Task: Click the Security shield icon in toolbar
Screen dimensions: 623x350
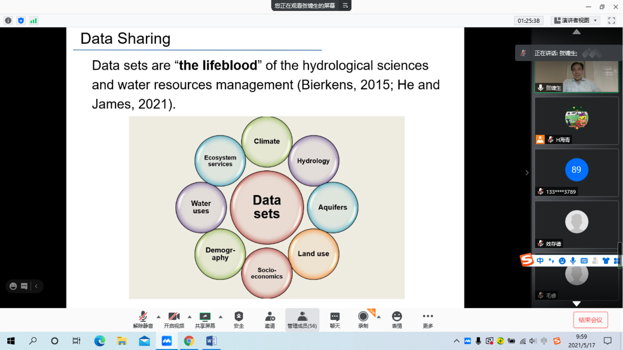Action: [239, 319]
